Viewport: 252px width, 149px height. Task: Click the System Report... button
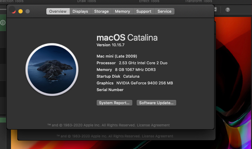coord(114,103)
